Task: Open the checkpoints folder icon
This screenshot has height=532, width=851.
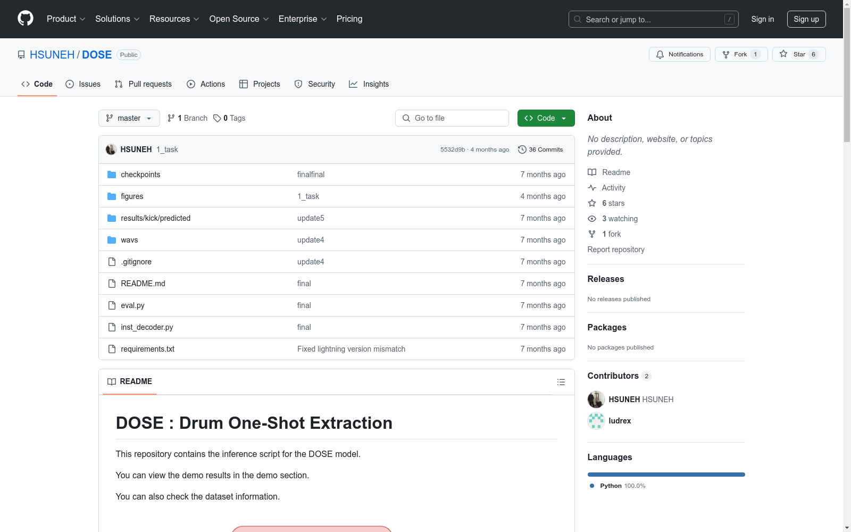Action: [x=112, y=174]
